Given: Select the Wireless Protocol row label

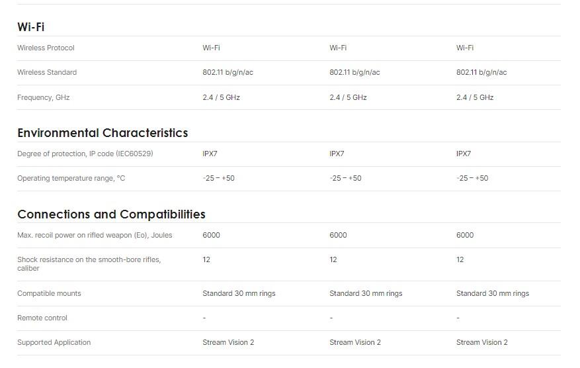Looking at the screenshot, I should 46,48.
